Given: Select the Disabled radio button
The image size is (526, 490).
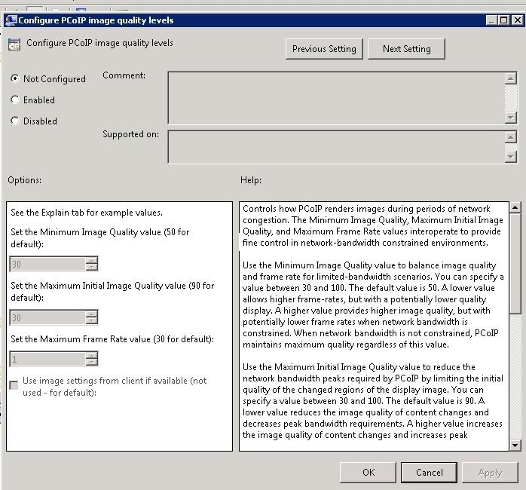Looking at the screenshot, I should click(15, 121).
